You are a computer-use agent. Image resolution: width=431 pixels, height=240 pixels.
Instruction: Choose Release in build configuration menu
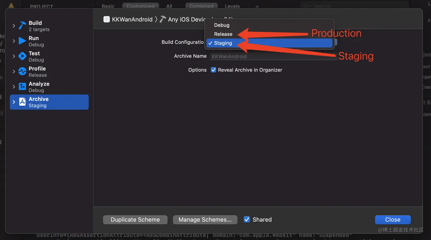(269, 34)
